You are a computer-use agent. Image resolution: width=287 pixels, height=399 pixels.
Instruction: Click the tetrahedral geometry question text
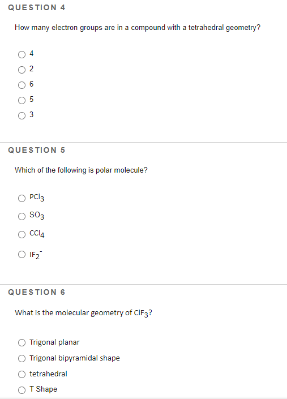point(138,28)
